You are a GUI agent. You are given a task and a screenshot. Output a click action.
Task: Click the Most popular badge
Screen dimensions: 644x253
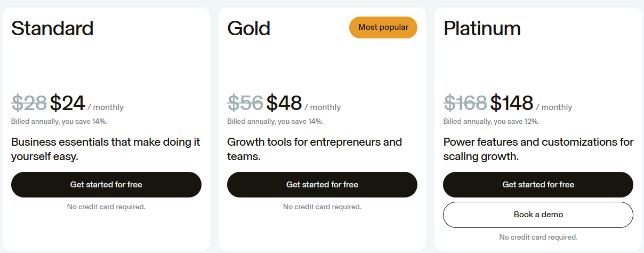tap(383, 27)
